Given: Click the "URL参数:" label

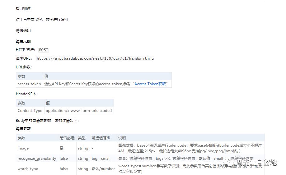Looking at the screenshot, I should coord(24,67).
